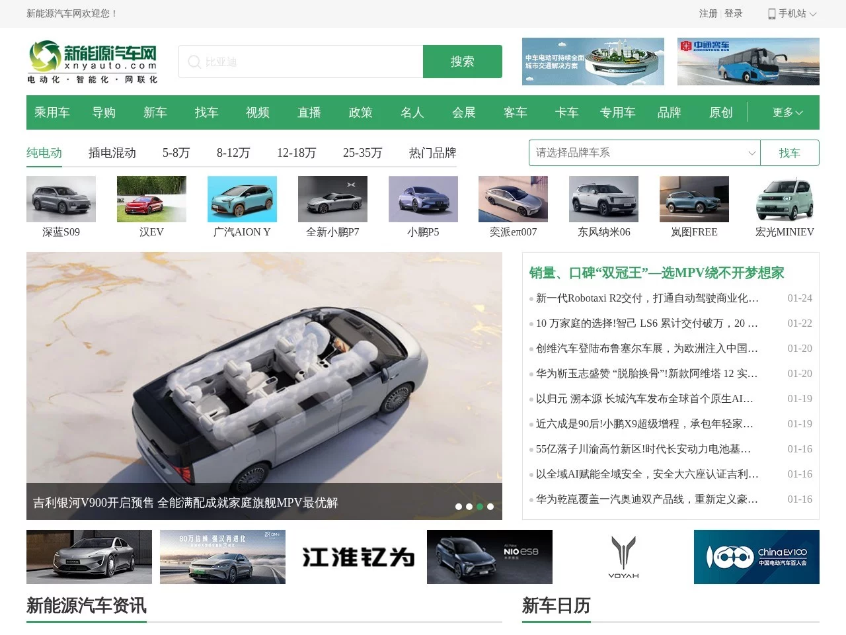Click the 找车 button beside the brand selector
Image resolution: width=846 pixels, height=635 pixels.
(790, 153)
